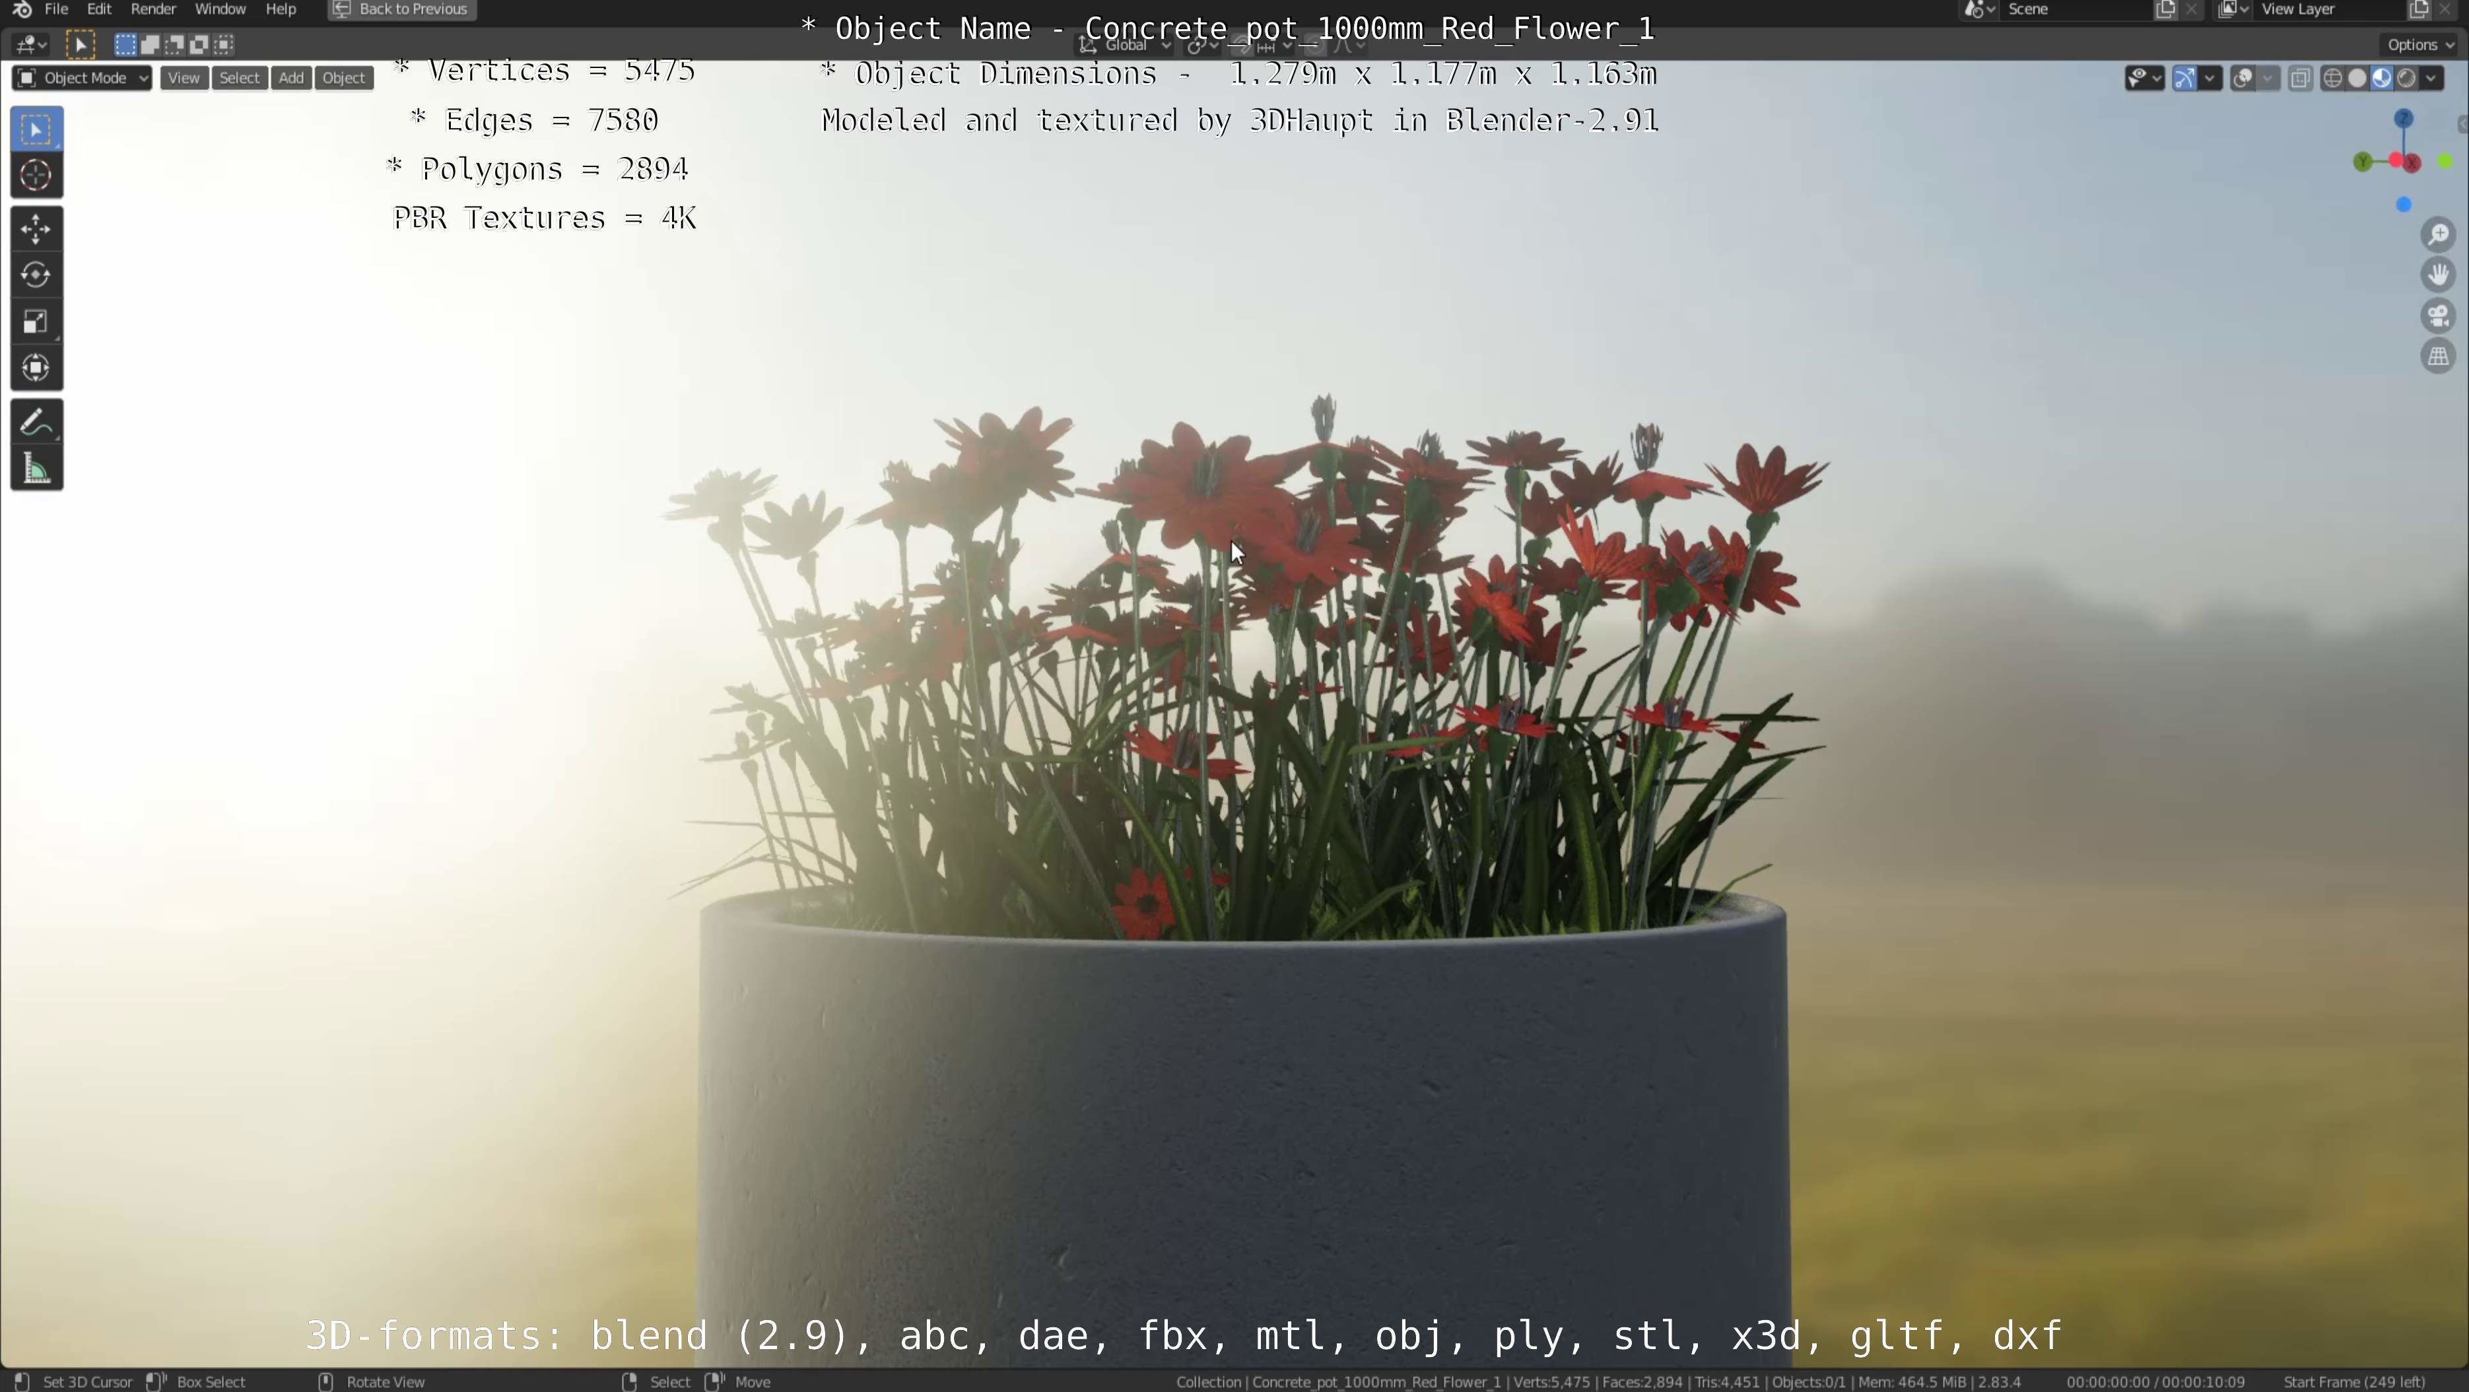The width and height of the screenshot is (2469, 1392).
Task: Click the 'Start Frame (249 left)' status text
Action: pyautogui.click(x=2354, y=1382)
